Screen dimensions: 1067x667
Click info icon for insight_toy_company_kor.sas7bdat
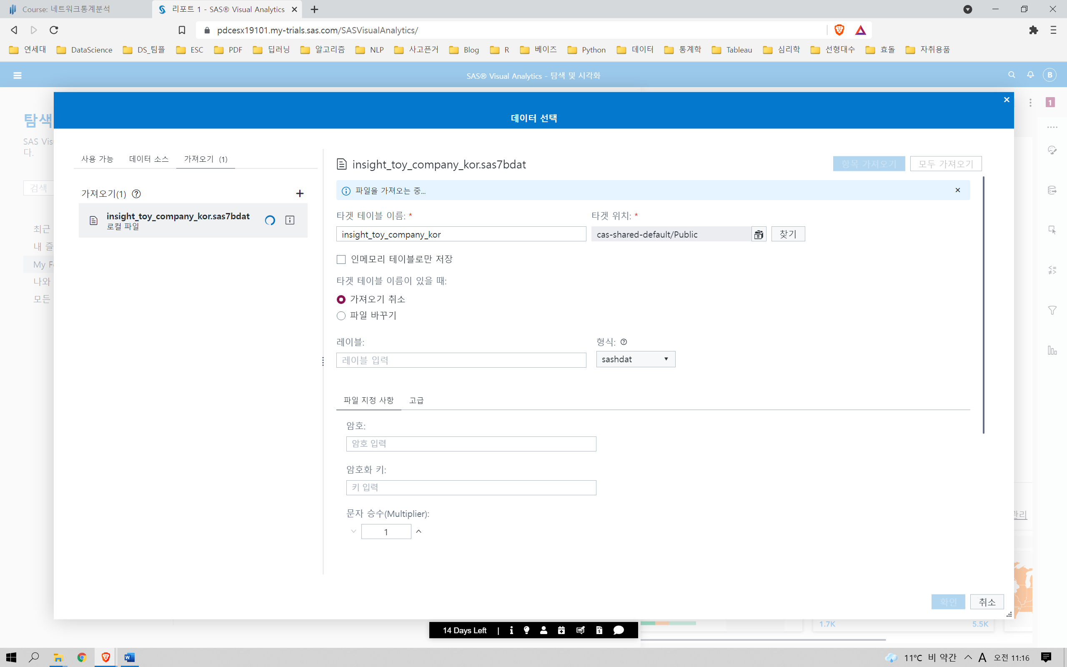290,220
